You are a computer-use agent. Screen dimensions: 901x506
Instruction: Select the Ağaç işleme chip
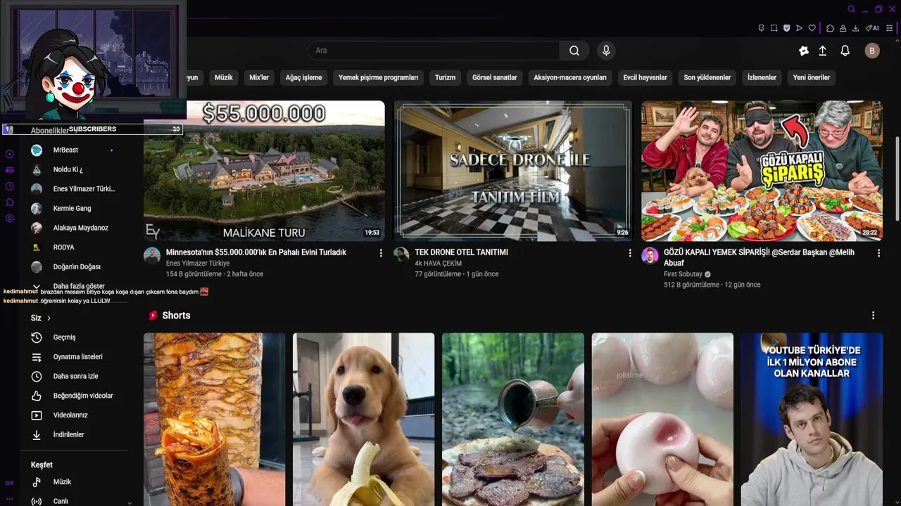[303, 77]
